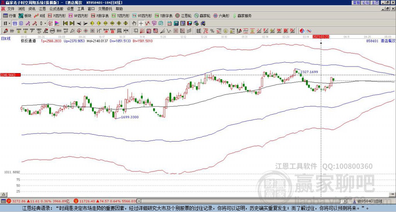Click the 1699.3300 low price annotation
The width and height of the screenshot is (396, 212).
click(x=130, y=117)
